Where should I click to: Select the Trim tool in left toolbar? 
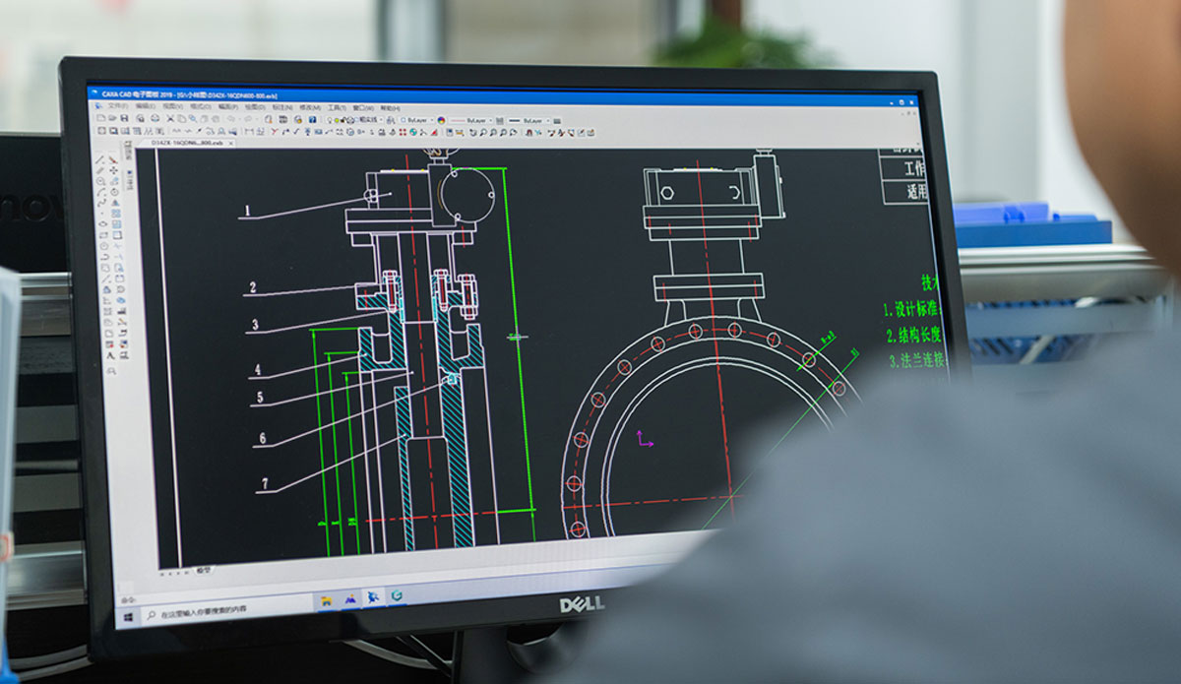point(116,246)
